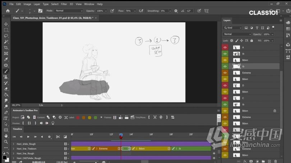This screenshot has width=291, height=163.
Task: Select the Hand tool
Action: [x=6, y=136]
